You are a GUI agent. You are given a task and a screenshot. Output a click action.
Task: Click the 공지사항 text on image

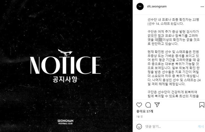click(x=65, y=79)
